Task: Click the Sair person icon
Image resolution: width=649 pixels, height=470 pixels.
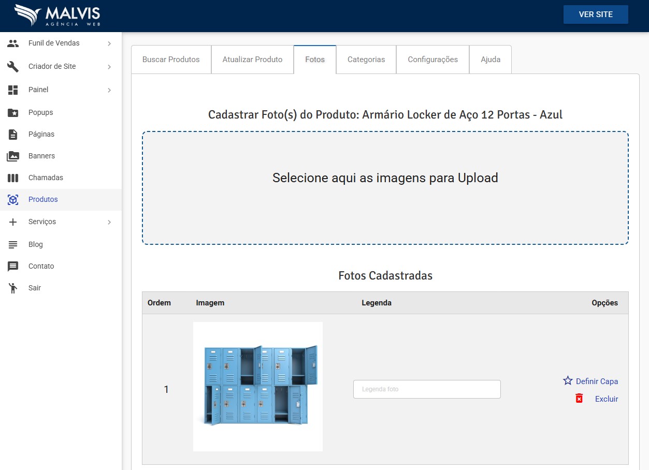Action: click(x=13, y=288)
